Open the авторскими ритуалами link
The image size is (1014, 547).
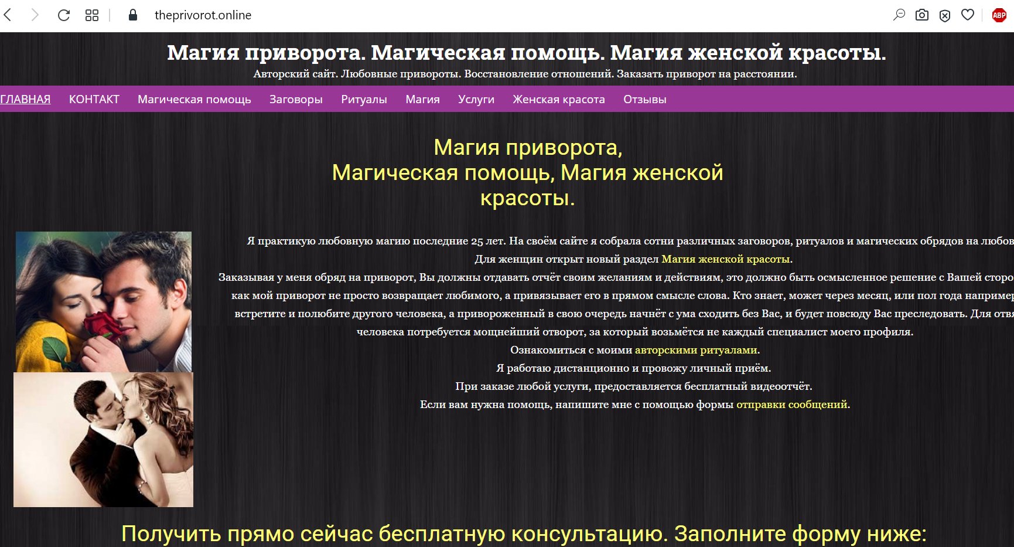[696, 350]
